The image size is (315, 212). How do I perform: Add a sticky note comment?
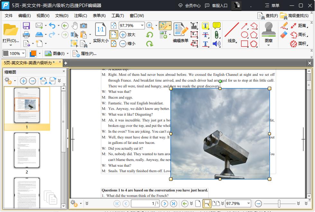tap(217, 26)
